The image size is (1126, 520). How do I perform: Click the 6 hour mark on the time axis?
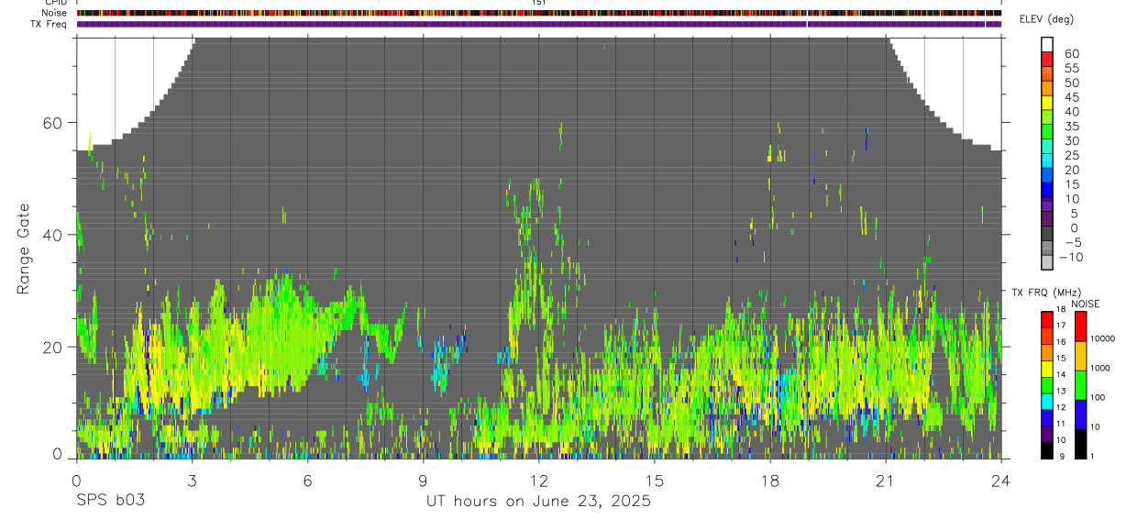(307, 480)
